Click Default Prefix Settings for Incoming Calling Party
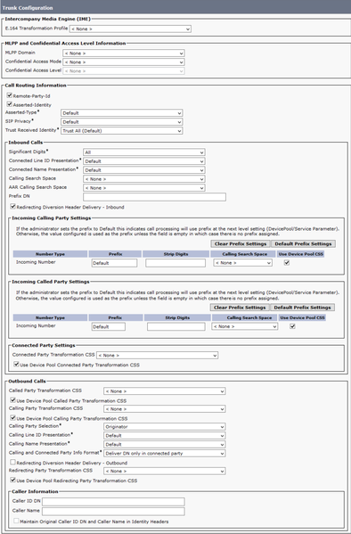This screenshot has width=351, height=534. click(x=303, y=244)
